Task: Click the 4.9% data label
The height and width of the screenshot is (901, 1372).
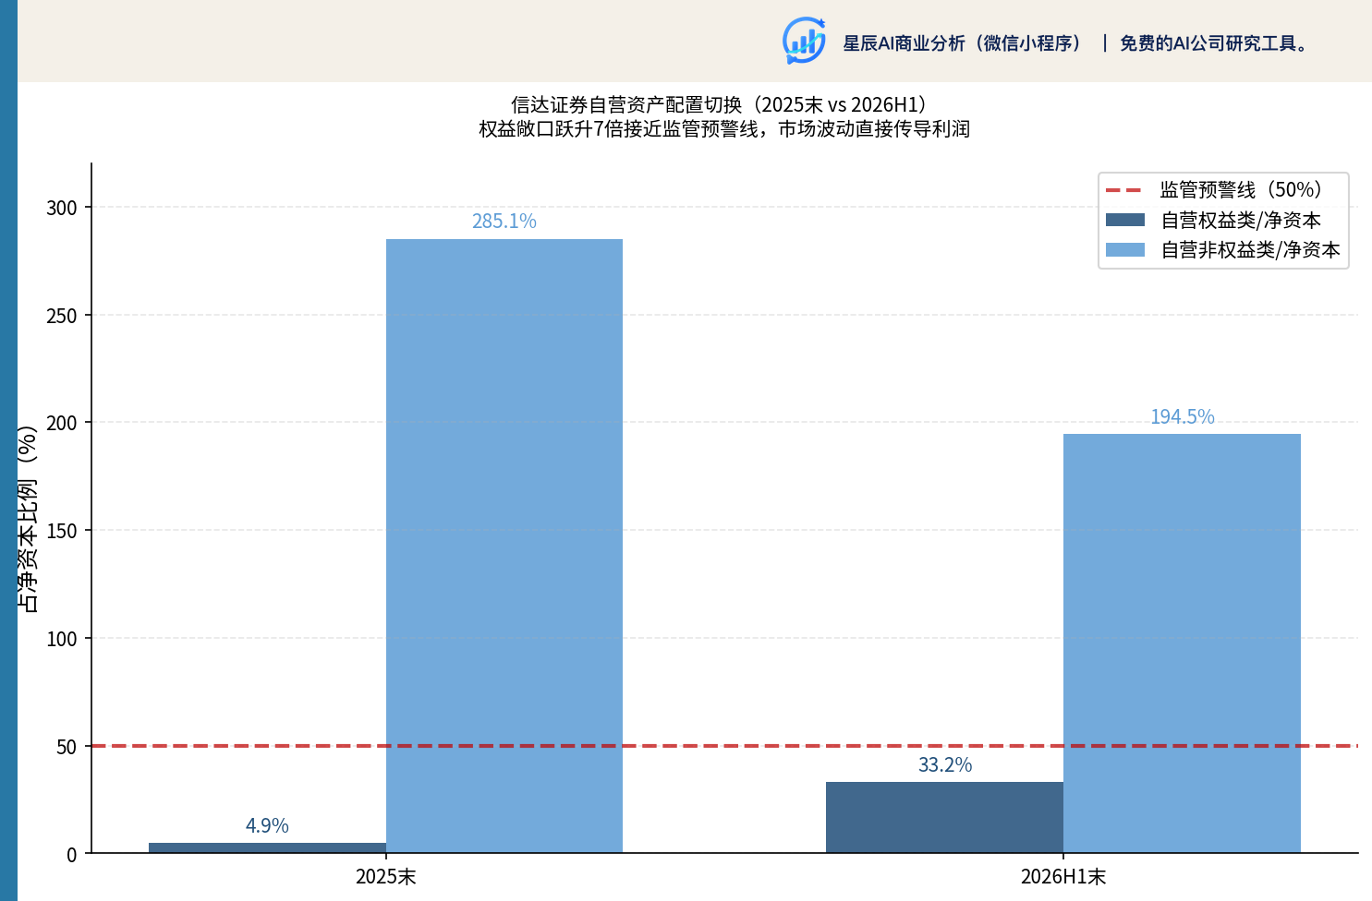Action: click(267, 825)
